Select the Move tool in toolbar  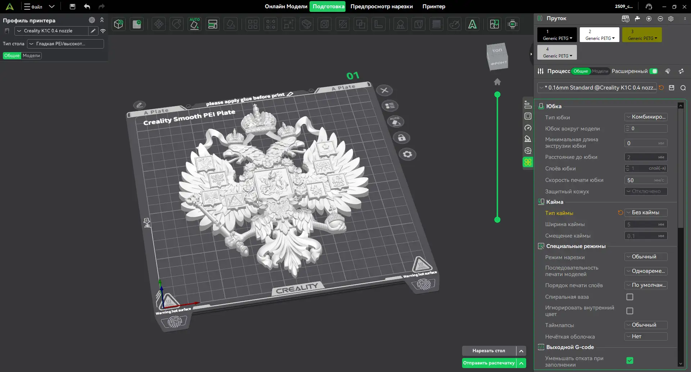(x=159, y=24)
